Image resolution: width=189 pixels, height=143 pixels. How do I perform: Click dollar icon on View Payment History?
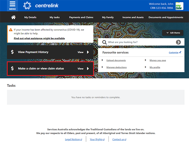click(12, 52)
